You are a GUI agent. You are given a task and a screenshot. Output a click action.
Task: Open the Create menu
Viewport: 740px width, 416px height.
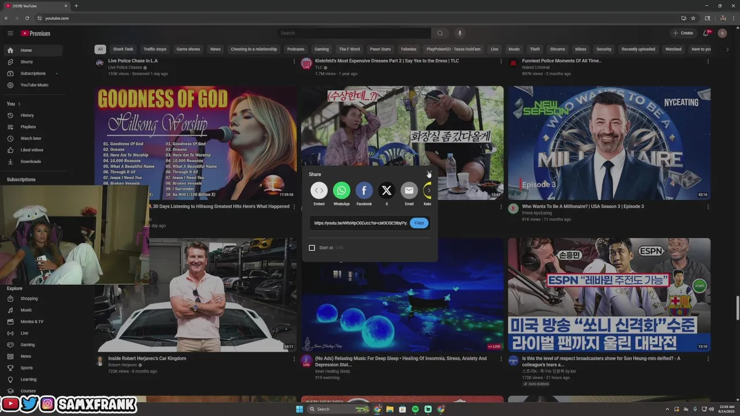click(683, 33)
